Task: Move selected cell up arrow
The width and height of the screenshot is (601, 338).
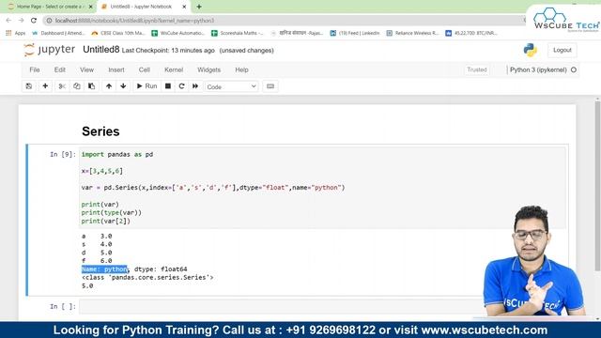Action: (109, 86)
